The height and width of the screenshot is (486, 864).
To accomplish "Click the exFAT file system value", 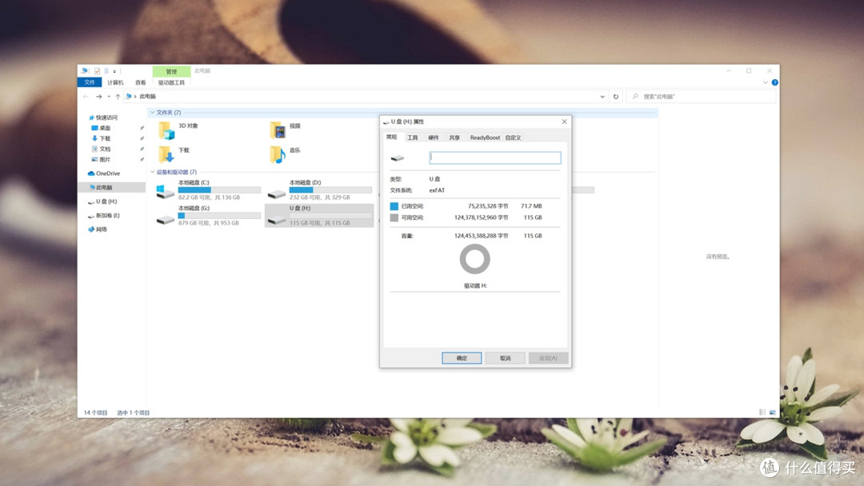I will pos(437,190).
